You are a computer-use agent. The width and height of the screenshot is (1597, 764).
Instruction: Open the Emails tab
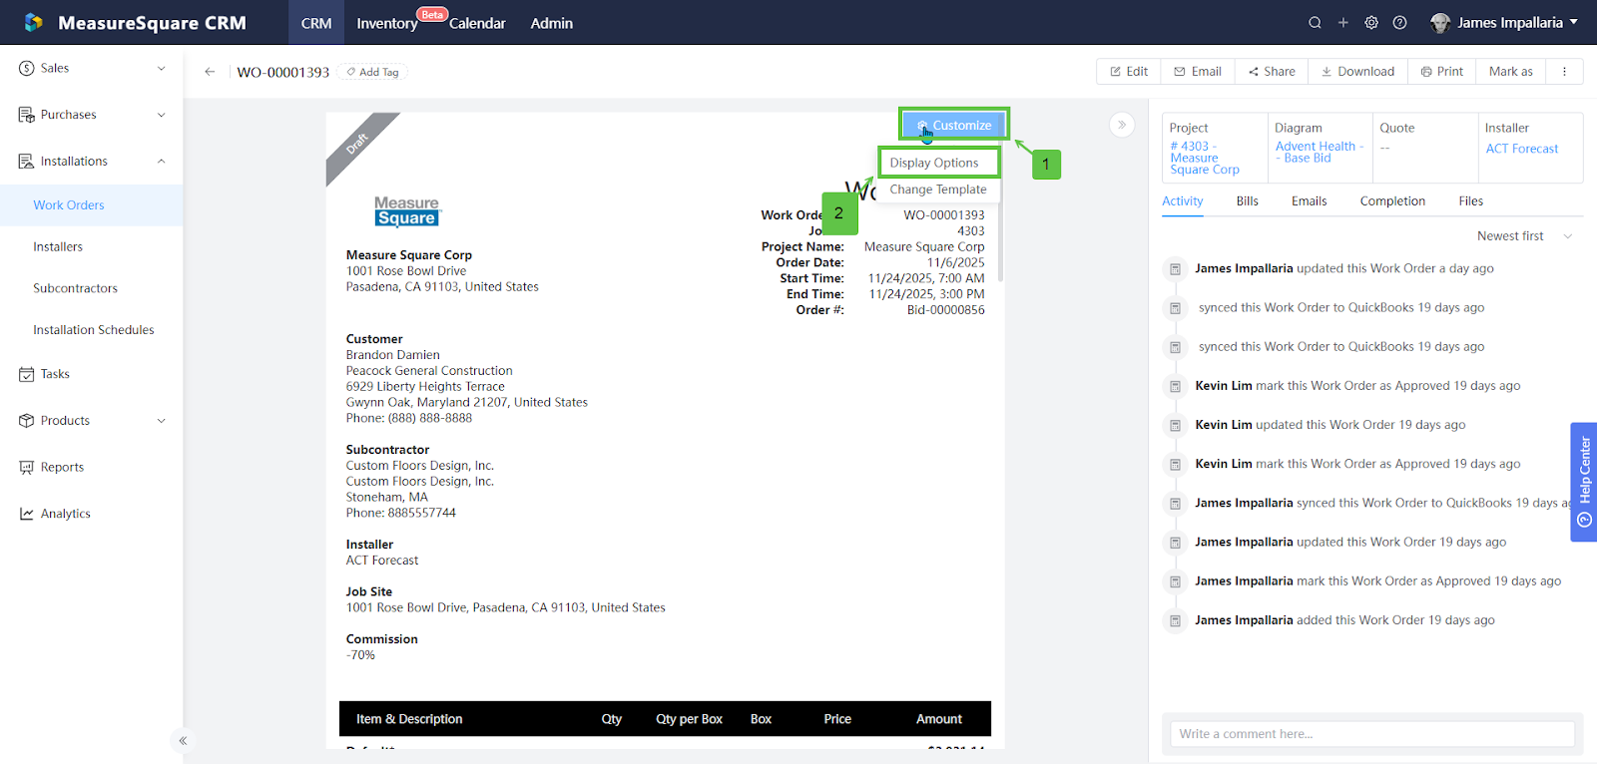pos(1310,201)
